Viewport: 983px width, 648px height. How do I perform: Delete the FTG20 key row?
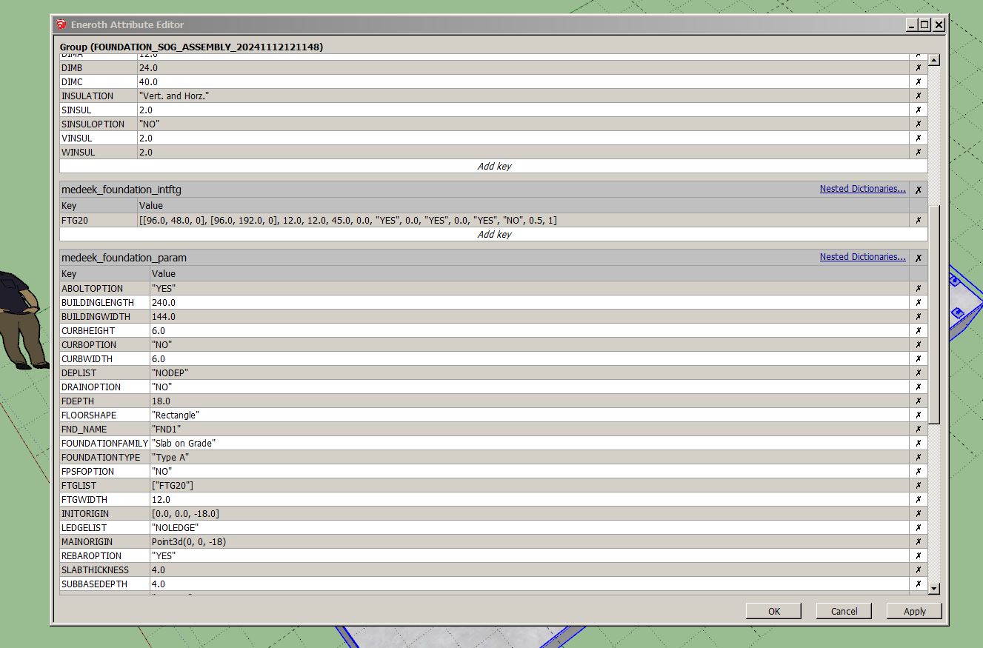click(918, 220)
